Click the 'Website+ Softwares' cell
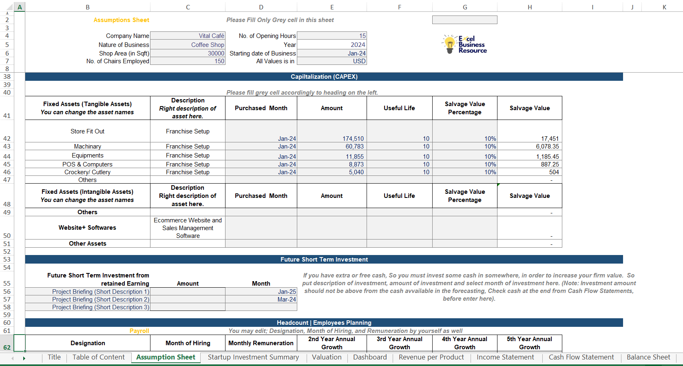Image resolution: width=683 pixels, height=366 pixels. pyautogui.click(x=88, y=228)
